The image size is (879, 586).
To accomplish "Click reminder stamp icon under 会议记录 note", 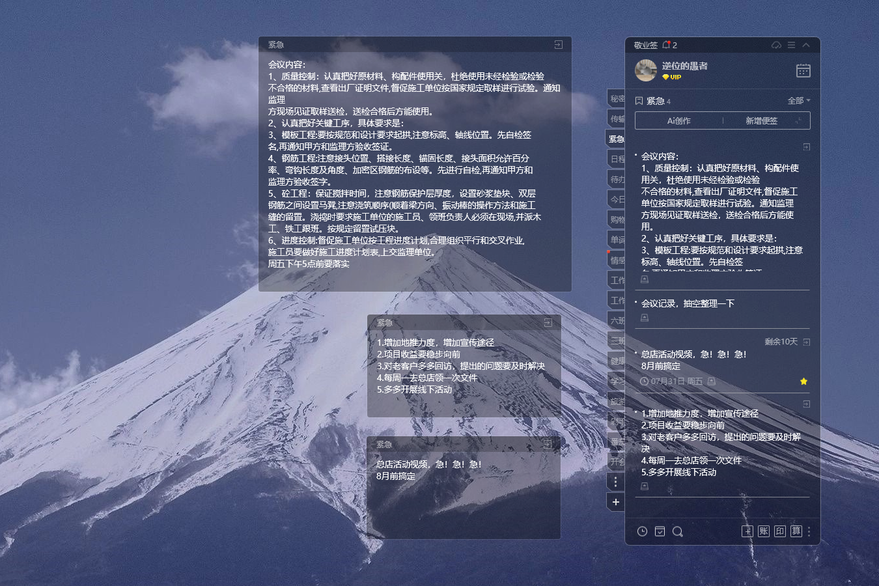I will pyautogui.click(x=645, y=318).
